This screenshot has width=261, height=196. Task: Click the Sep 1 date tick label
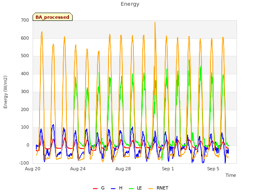point(168,169)
